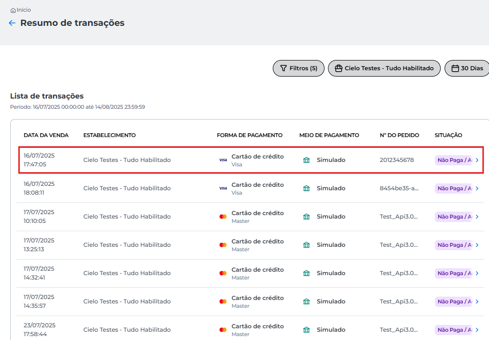
Task: Click Cartão de crédito Visa in the 17:47:05 row
Action: tap(258, 160)
